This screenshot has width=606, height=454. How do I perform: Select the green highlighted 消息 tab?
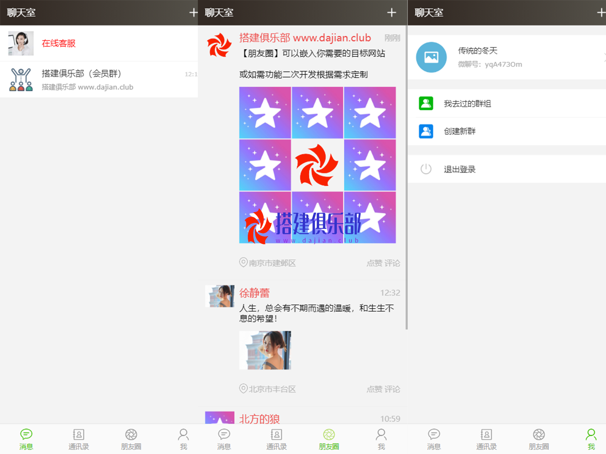(26, 438)
